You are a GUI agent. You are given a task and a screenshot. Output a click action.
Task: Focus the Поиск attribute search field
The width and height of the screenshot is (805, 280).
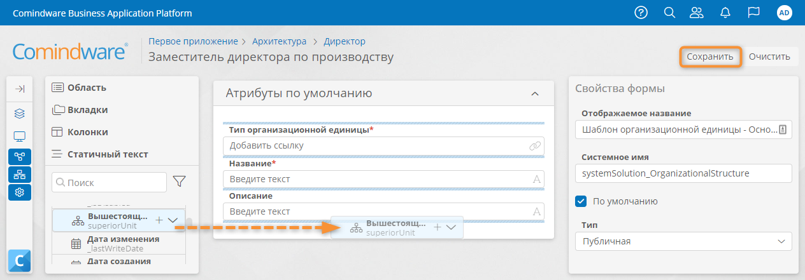pyautogui.click(x=110, y=182)
